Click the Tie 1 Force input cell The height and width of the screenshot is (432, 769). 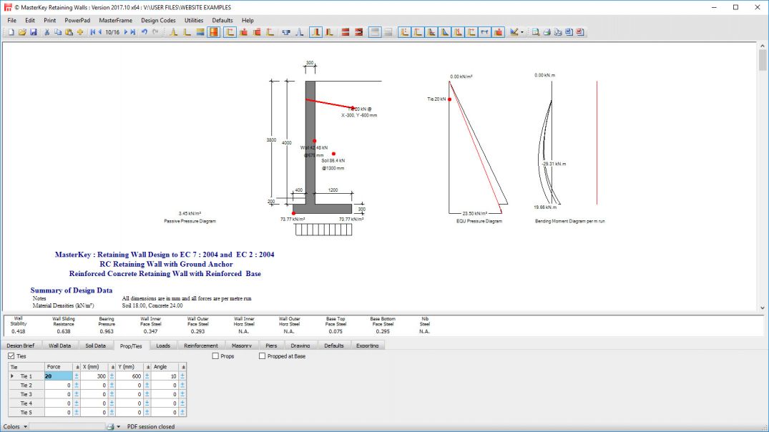pyautogui.click(x=59, y=376)
